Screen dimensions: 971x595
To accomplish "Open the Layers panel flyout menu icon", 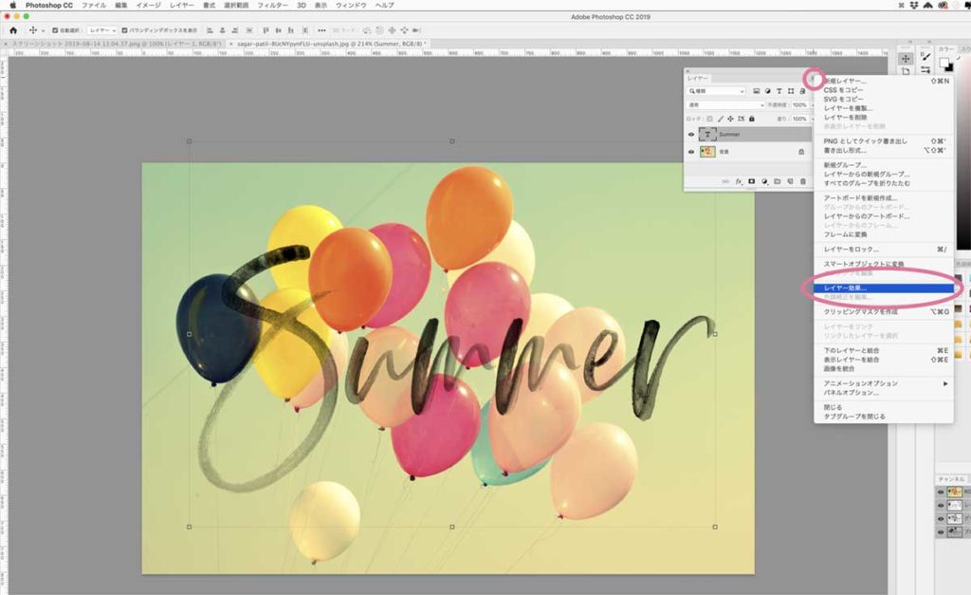I will click(x=813, y=78).
